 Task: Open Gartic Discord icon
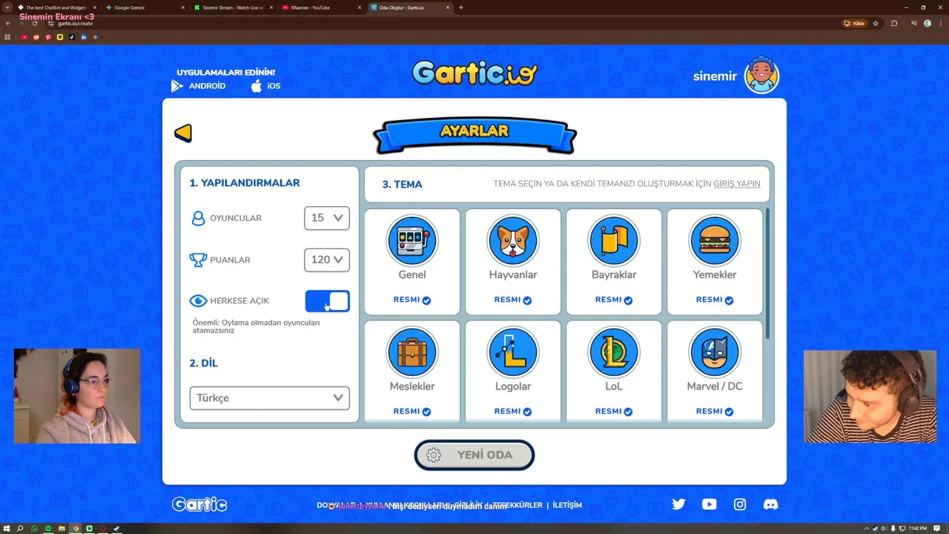click(771, 504)
